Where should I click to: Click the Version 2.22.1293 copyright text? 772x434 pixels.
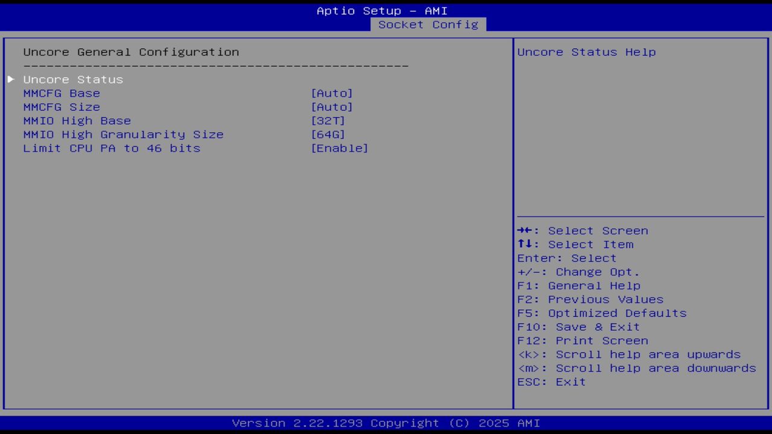(x=385, y=423)
